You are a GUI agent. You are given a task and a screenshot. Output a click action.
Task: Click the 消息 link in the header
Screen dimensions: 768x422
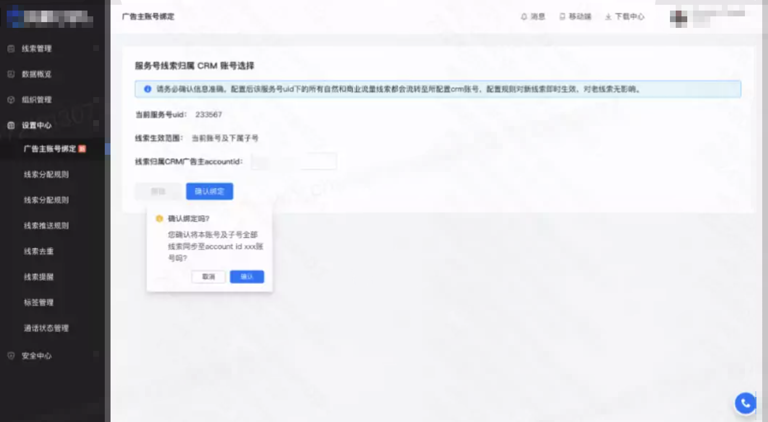pos(538,16)
